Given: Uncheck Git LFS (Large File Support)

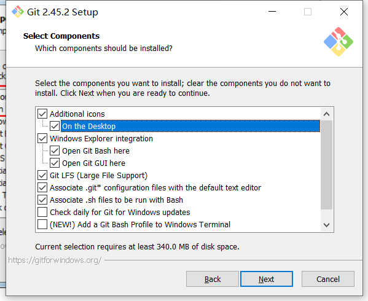Looking at the screenshot, I should pyautogui.click(x=42, y=175).
